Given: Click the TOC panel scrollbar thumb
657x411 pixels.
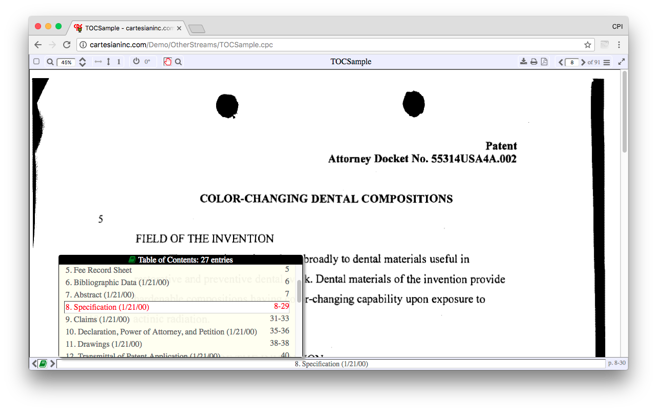Looking at the screenshot, I should tap(299, 291).
